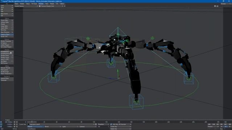Image resolution: width=232 pixels, height=130 pixels.
Task: Click Match Perspective
Action: pos(7,74)
